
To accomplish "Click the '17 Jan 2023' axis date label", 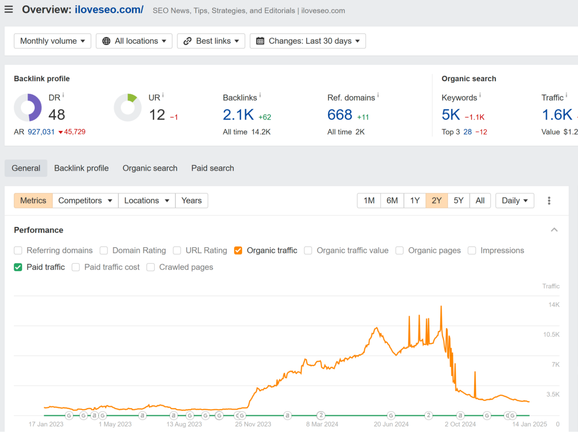I will tap(46, 424).
